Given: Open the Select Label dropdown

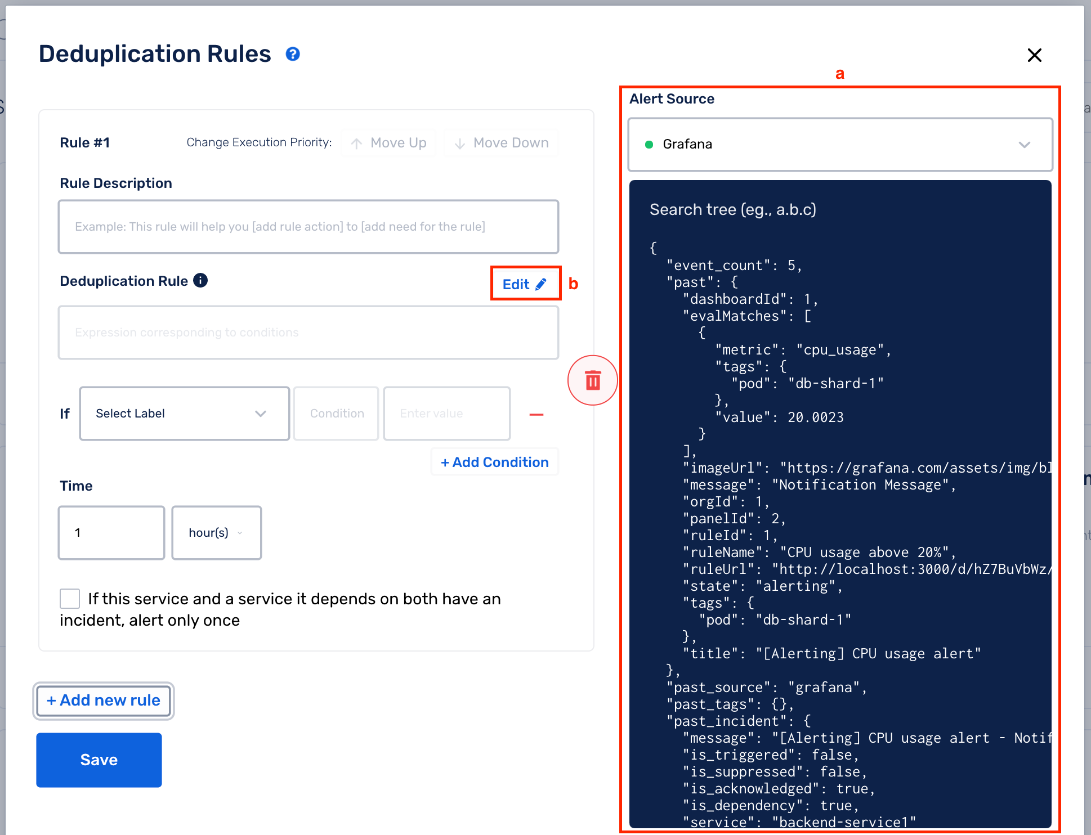Looking at the screenshot, I should coord(185,414).
